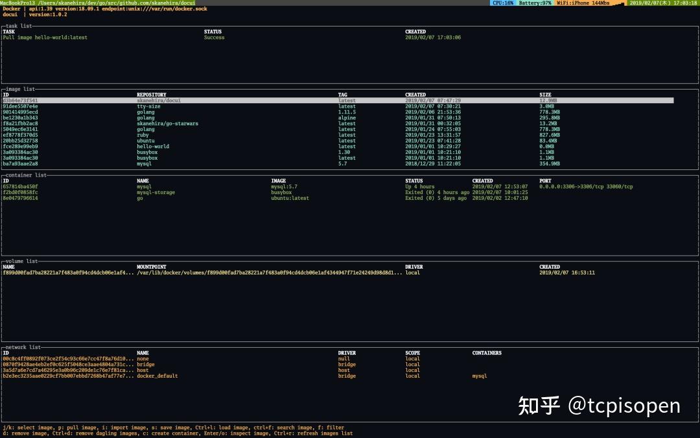
Task: Select the mysql image tagged 5.7
Action: pos(144,164)
